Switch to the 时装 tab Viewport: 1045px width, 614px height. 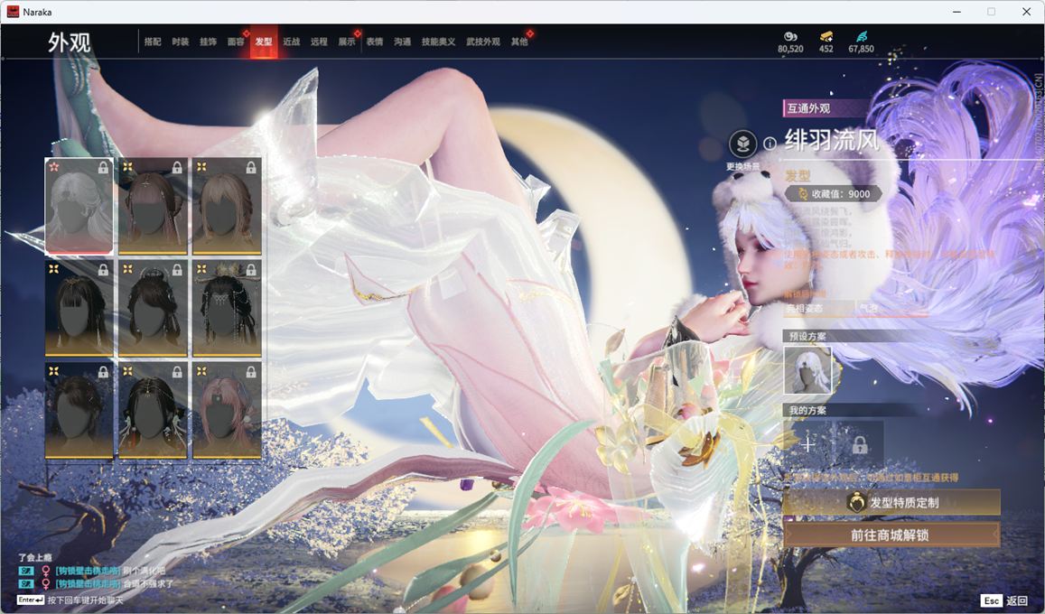[x=180, y=42]
